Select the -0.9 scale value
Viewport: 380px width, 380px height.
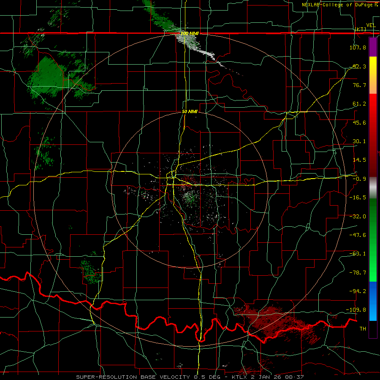[x=359, y=179]
